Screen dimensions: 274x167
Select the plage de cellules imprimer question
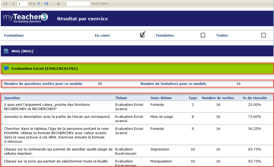coord(58,151)
